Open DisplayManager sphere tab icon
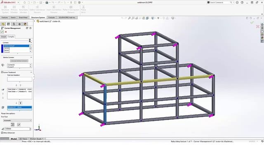This screenshot has height=148, width=264. pos(25,24)
